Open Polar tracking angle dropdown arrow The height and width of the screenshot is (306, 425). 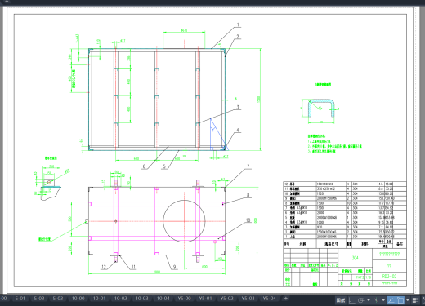[369, 300]
